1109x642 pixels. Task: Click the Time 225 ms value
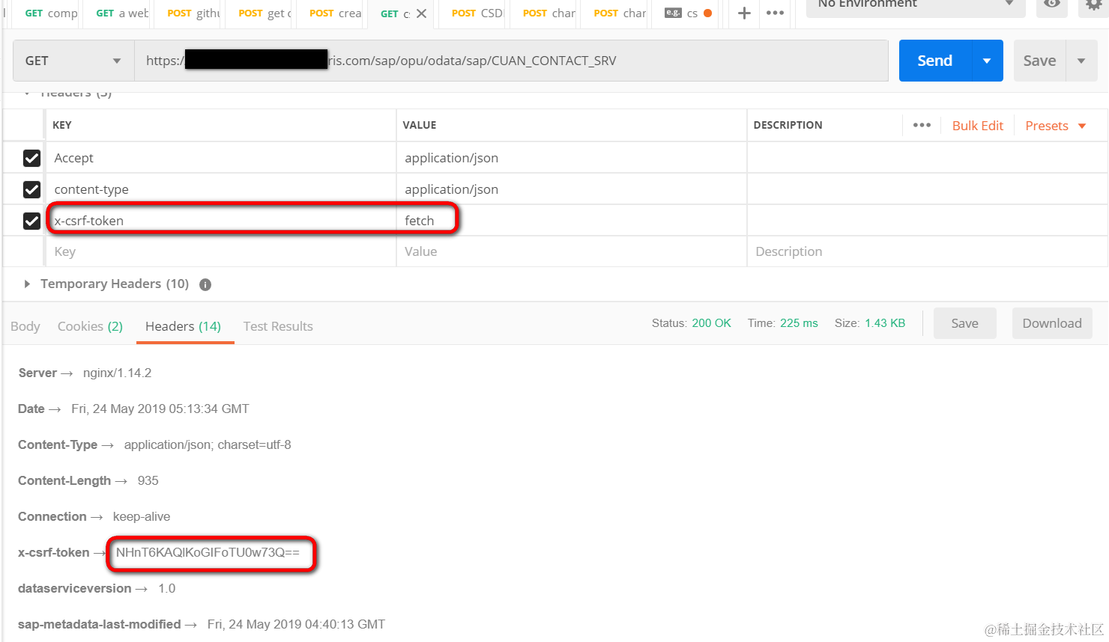[799, 323]
